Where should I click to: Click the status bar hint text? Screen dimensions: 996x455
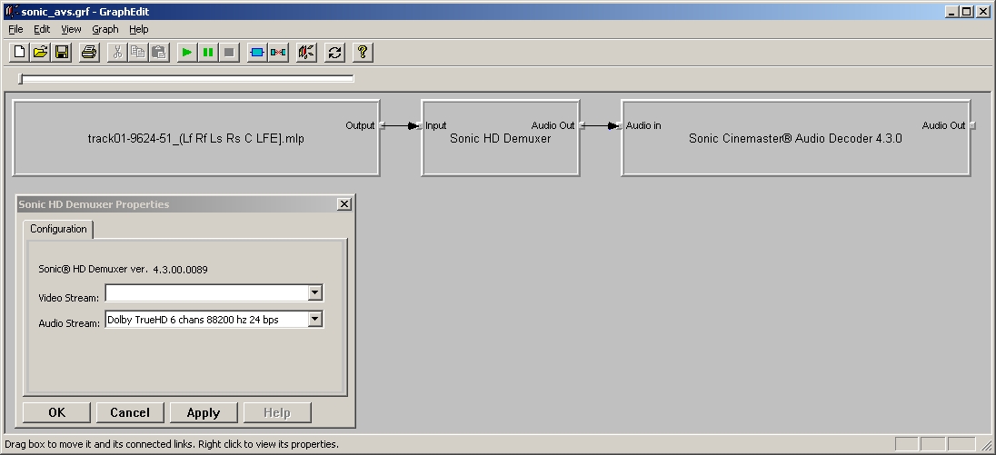(172, 444)
